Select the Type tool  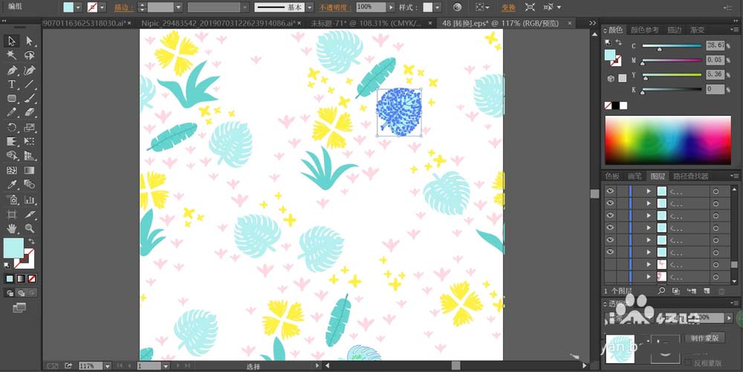click(11, 85)
